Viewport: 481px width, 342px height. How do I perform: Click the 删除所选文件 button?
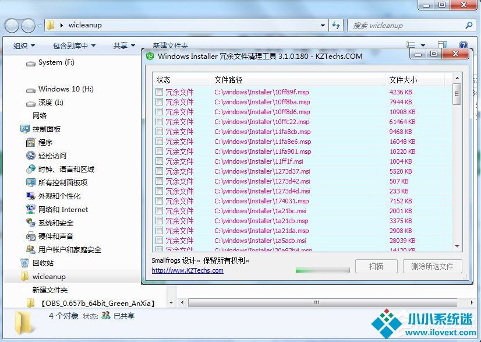[x=433, y=266]
